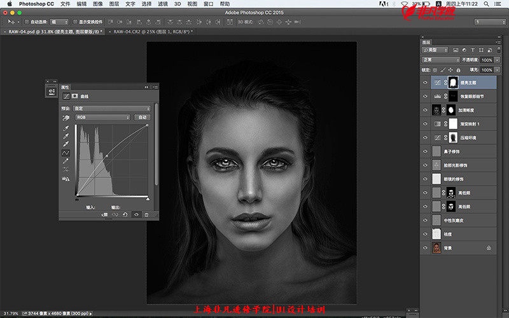Click the 自动 auto button in Curves
The width and height of the screenshot is (509, 318).
pos(142,117)
